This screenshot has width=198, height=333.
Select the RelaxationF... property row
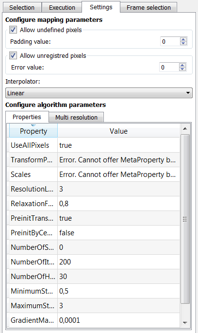tap(94, 204)
